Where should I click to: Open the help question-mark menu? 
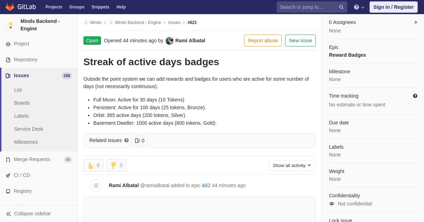(359, 7)
